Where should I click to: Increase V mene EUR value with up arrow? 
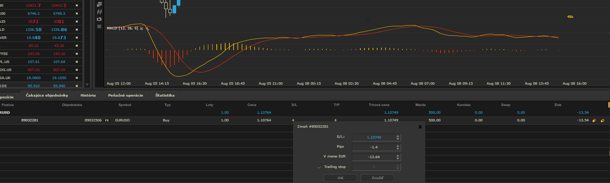[x=398, y=155]
